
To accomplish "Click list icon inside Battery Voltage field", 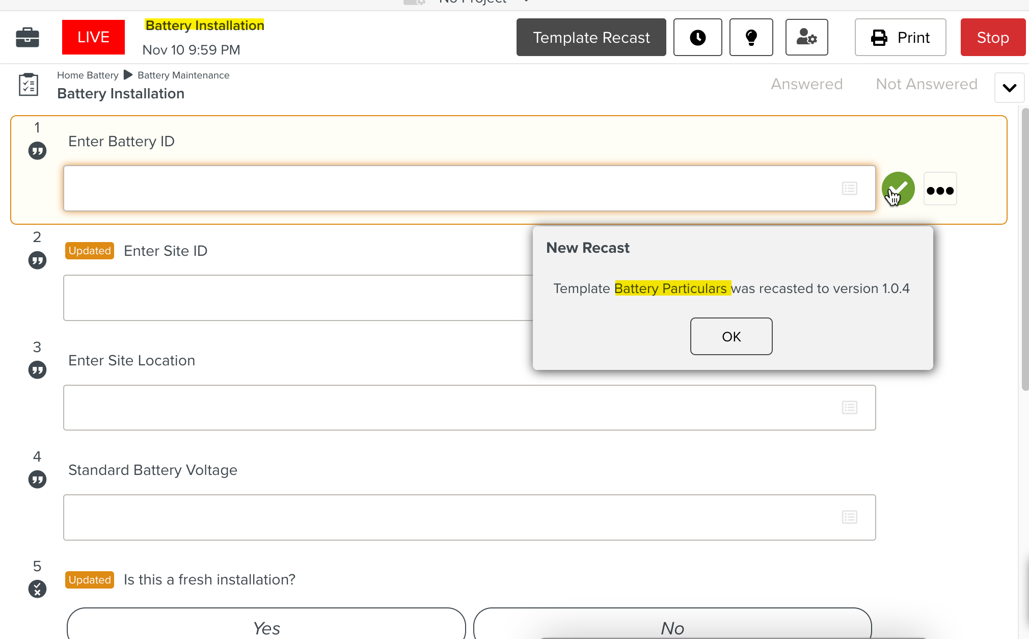I will coord(849,517).
